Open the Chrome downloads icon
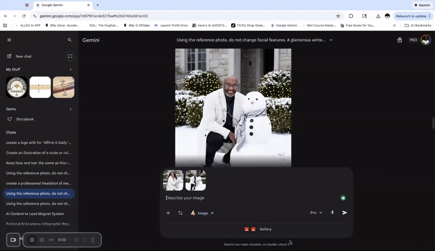Image resolution: width=435 pixels, height=251 pixels. 378,16
